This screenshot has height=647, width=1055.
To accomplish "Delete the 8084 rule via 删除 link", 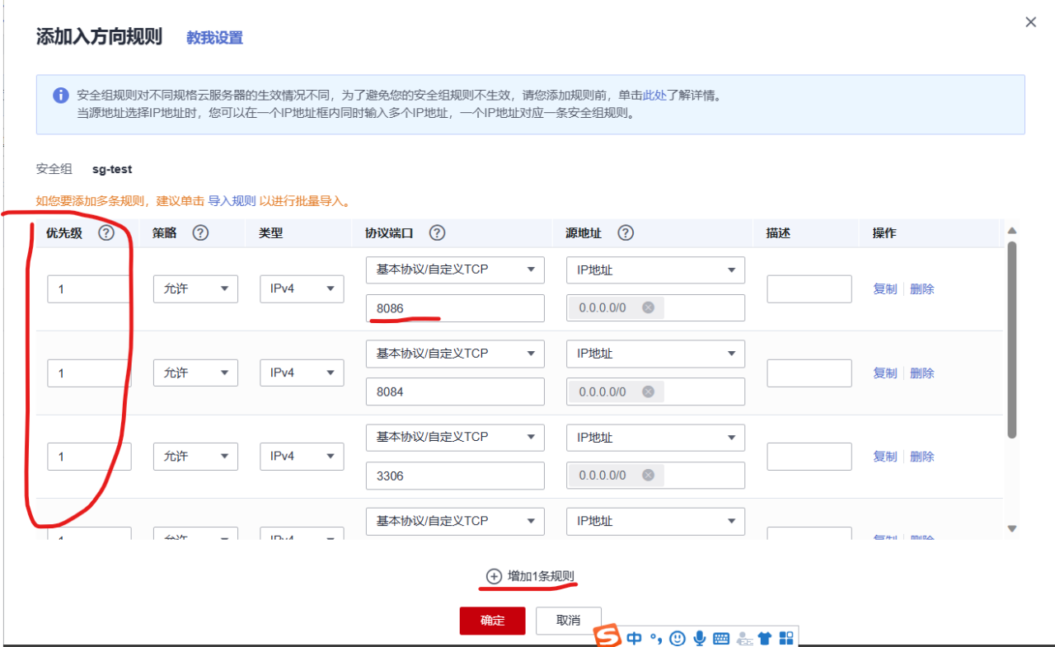I will point(921,373).
